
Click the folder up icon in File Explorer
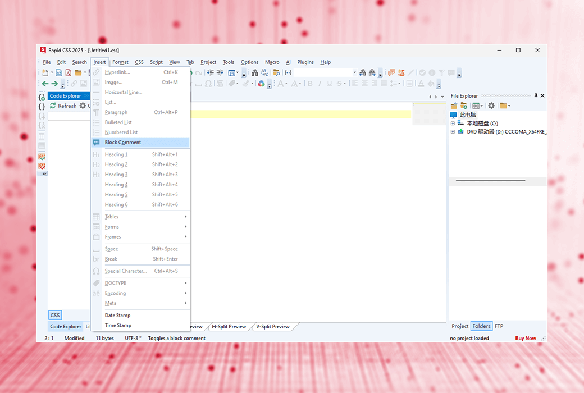(454, 106)
